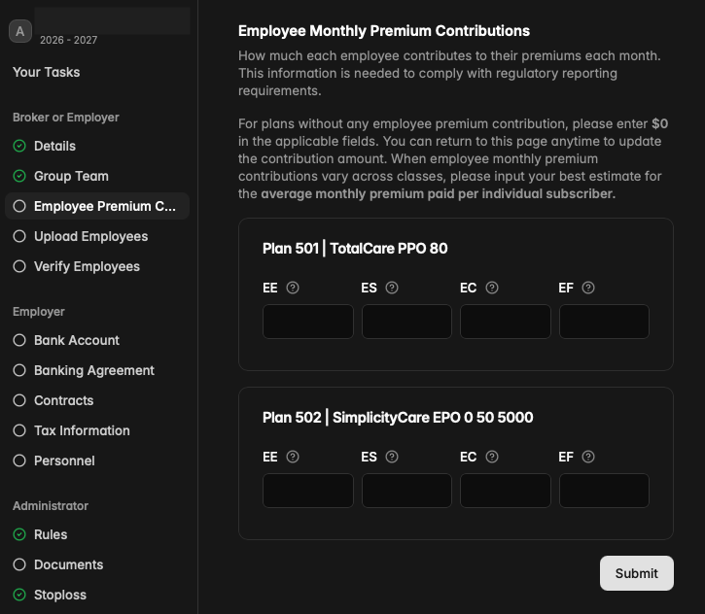
Task: Show the Plan 502 ES help tooltip icon
Action: (392, 457)
